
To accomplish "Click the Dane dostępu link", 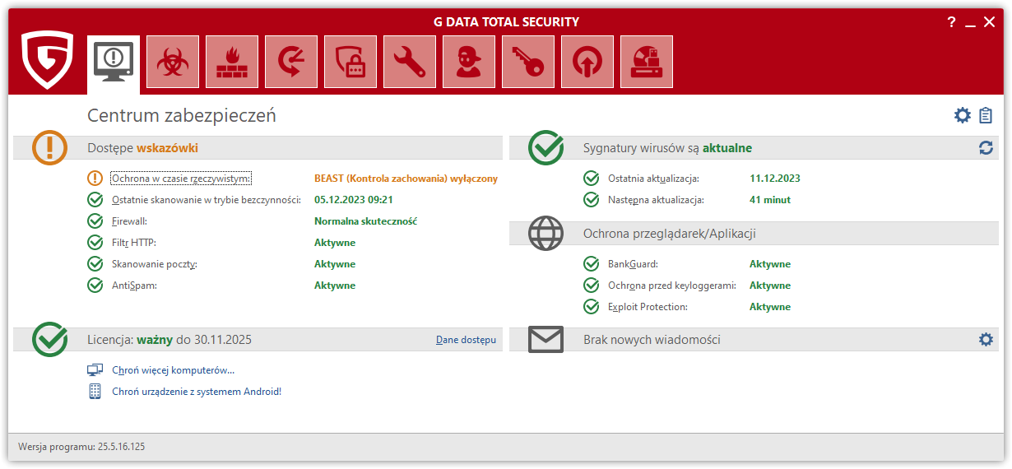I will point(466,340).
